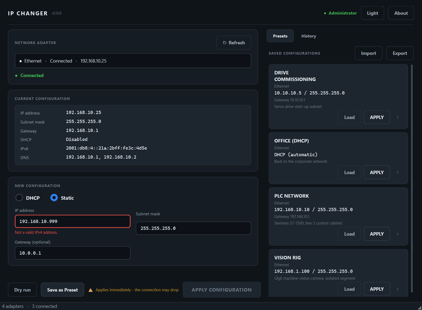This screenshot has width=422, height=310.
Task: Refresh the network adapter list
Action: click(x=234, y=43)
